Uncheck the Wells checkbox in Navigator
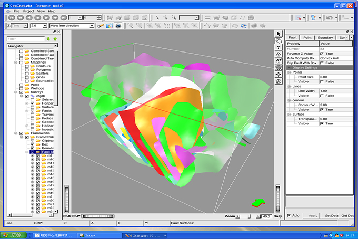358x239 pixels. (x=21, y=84)
